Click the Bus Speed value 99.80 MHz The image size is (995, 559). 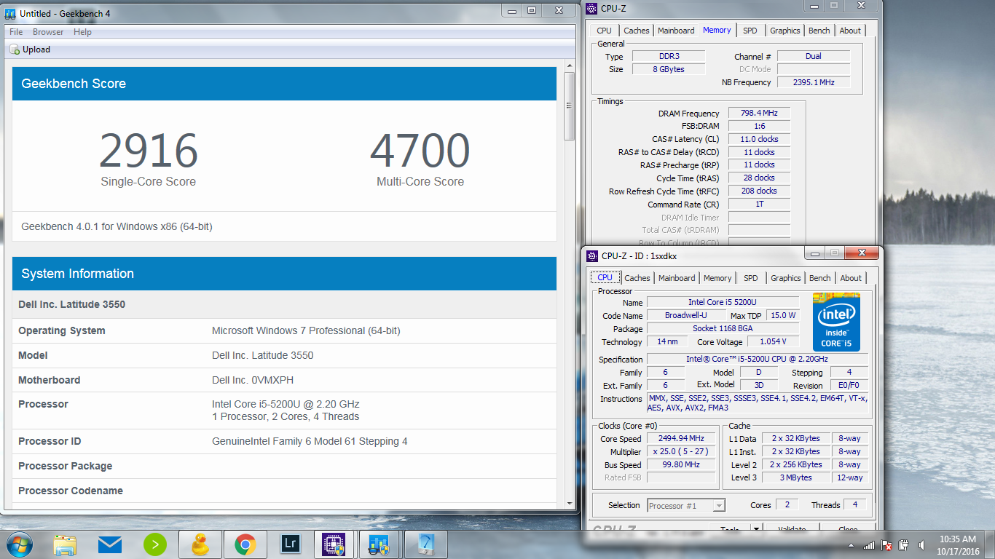681,464
